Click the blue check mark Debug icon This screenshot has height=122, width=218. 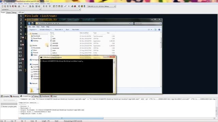click(x=65, y=6)
